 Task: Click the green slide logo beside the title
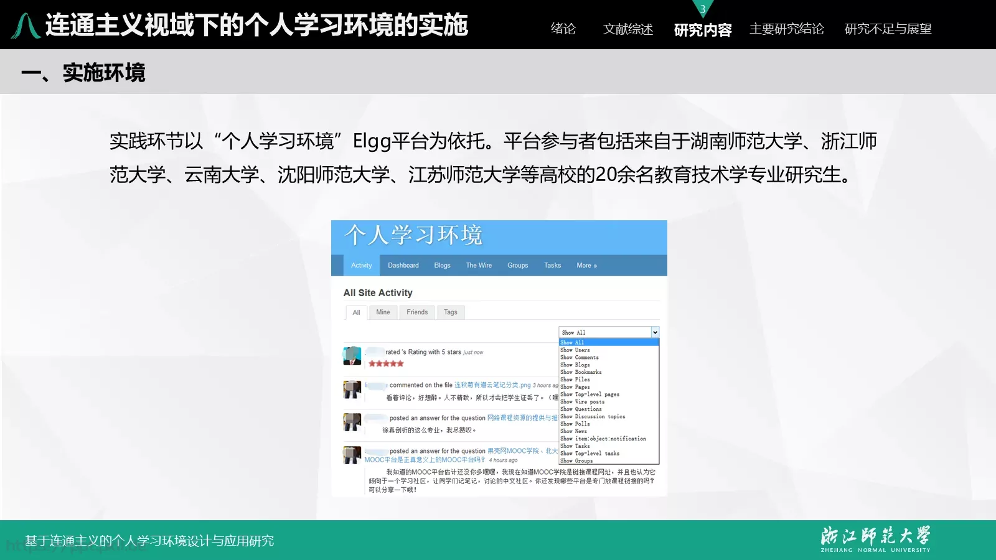(x=26, y=26)
